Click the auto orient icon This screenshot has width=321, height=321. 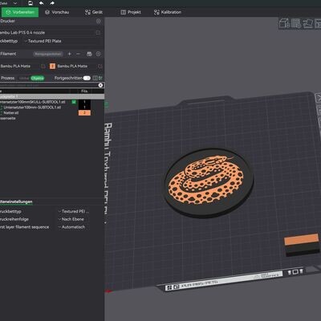point(307,23)
